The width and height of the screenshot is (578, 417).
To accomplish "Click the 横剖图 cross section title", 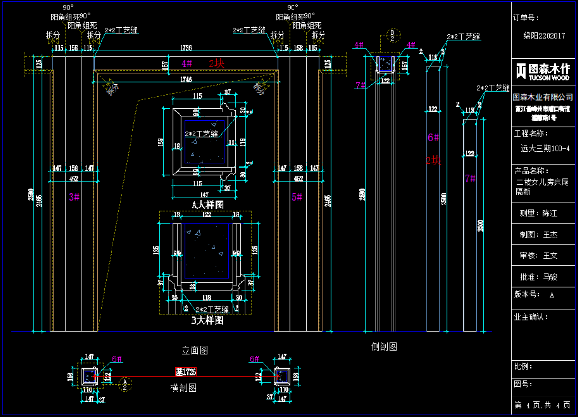I will tap(183, 387).
